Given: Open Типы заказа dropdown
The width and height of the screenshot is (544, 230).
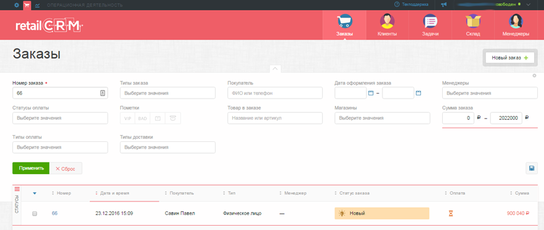Looking at the screenshot, I should (168, 93).
